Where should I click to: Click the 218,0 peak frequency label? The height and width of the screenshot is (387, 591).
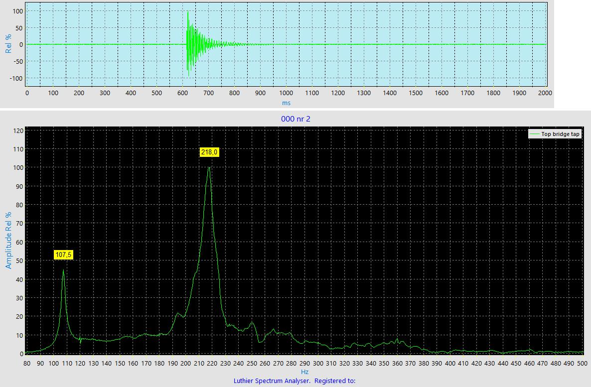tap(209, 152)
